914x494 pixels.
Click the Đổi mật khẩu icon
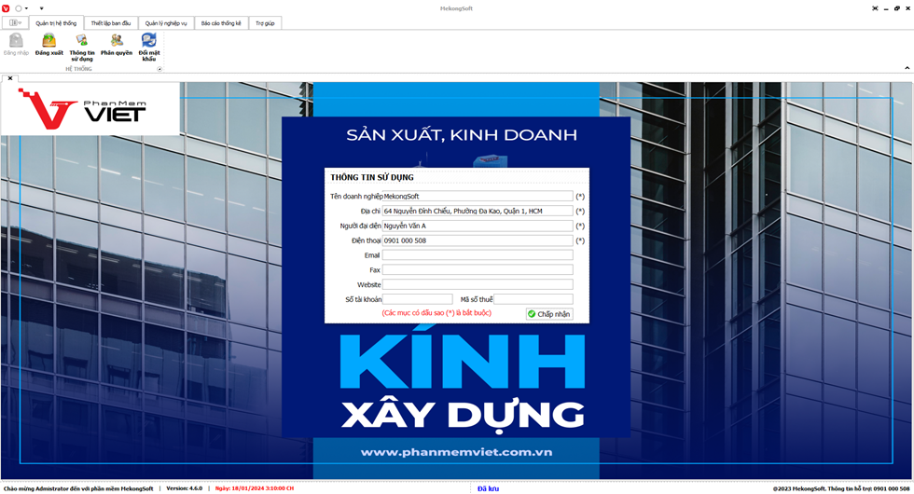(x=149, y=40)
